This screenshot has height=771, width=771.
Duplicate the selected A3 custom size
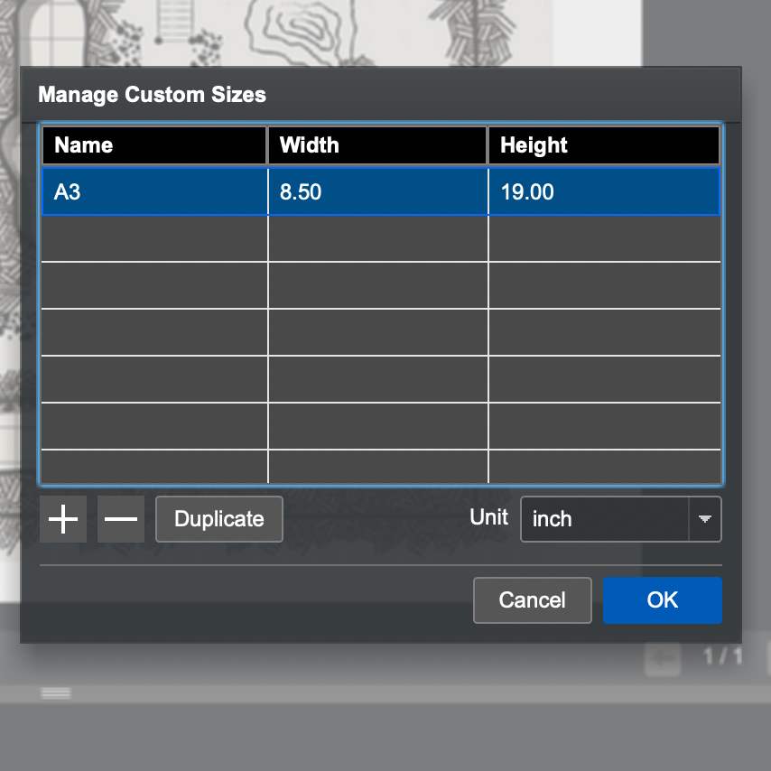[219, 519]
